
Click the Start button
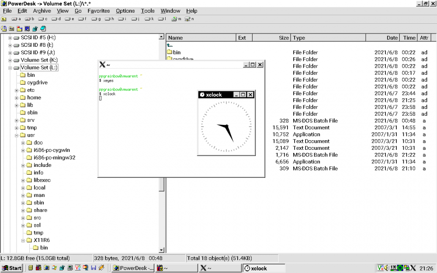click(10, 268)
